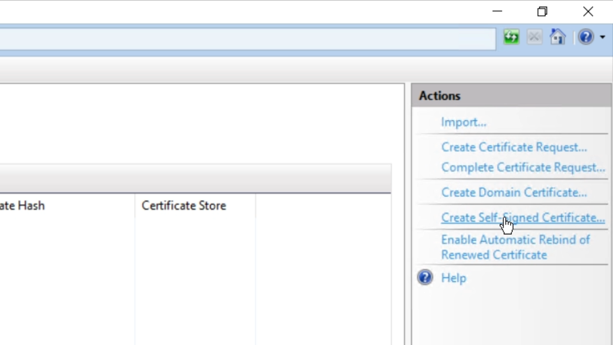Choose Complete Certificate Request... action
The image size is (613, 345).
click(523, 167)
